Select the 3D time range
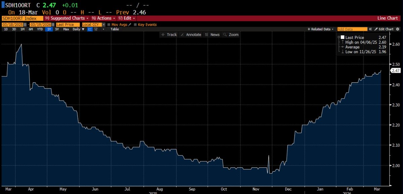Viewport: 403px width, 194px height. pyautogui.click(x=14, y=29)
